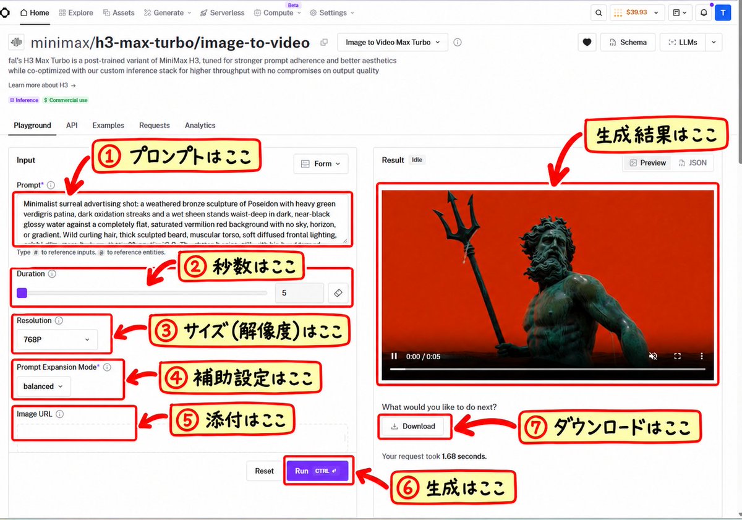Screen dimensions: 742x520
Task: Click the Duration slider handle
Action: coord(22,293)
